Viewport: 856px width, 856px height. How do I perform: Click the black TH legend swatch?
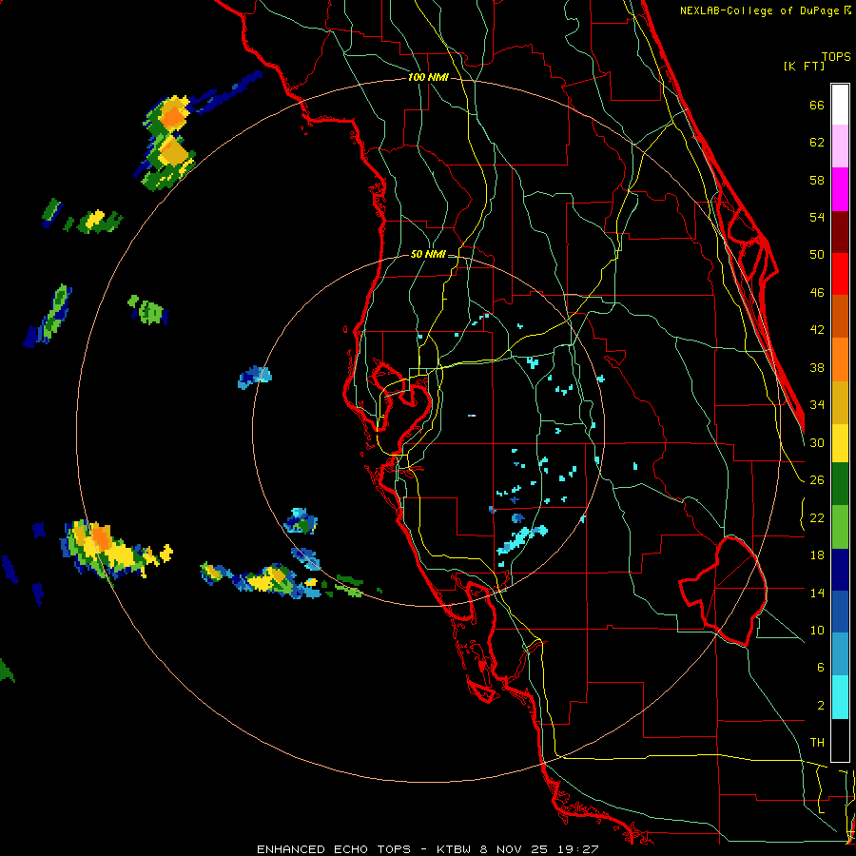[840, 740]
